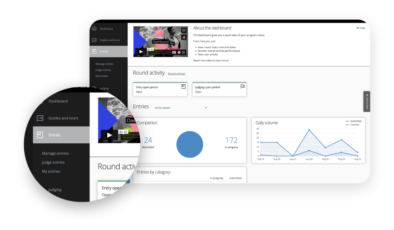Click the heart icon on the video
The width and height of the screenshot is (394, 230).
(184, 31)
